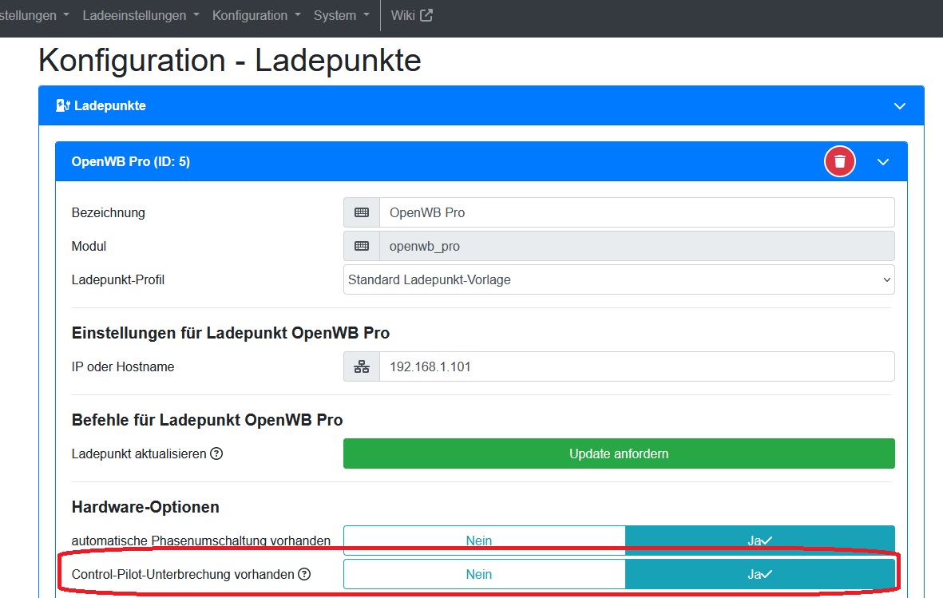Show help for Ladepunkt aktualisieren
The width and height of the screenshot is (943, 598).
coord(216,453)
